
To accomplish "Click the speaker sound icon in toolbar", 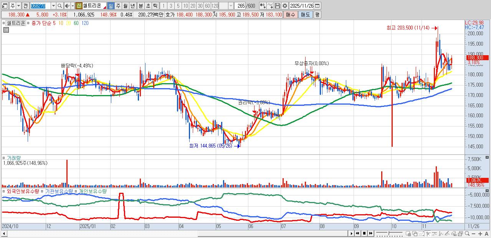I will click(67, 6).
